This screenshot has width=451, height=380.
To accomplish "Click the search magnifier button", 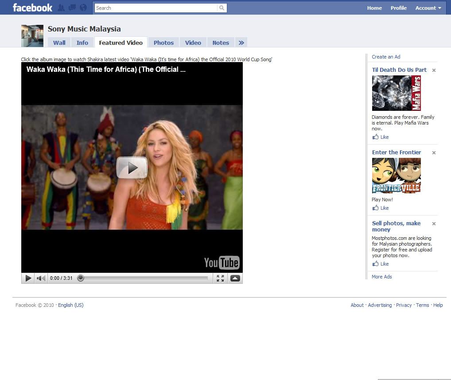I will coord(222,8).
